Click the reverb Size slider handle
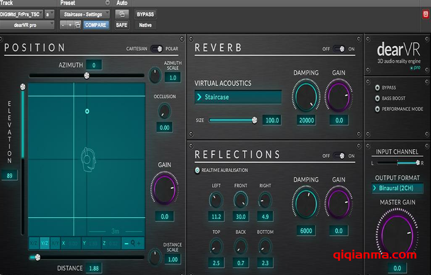 pos(254,120)
